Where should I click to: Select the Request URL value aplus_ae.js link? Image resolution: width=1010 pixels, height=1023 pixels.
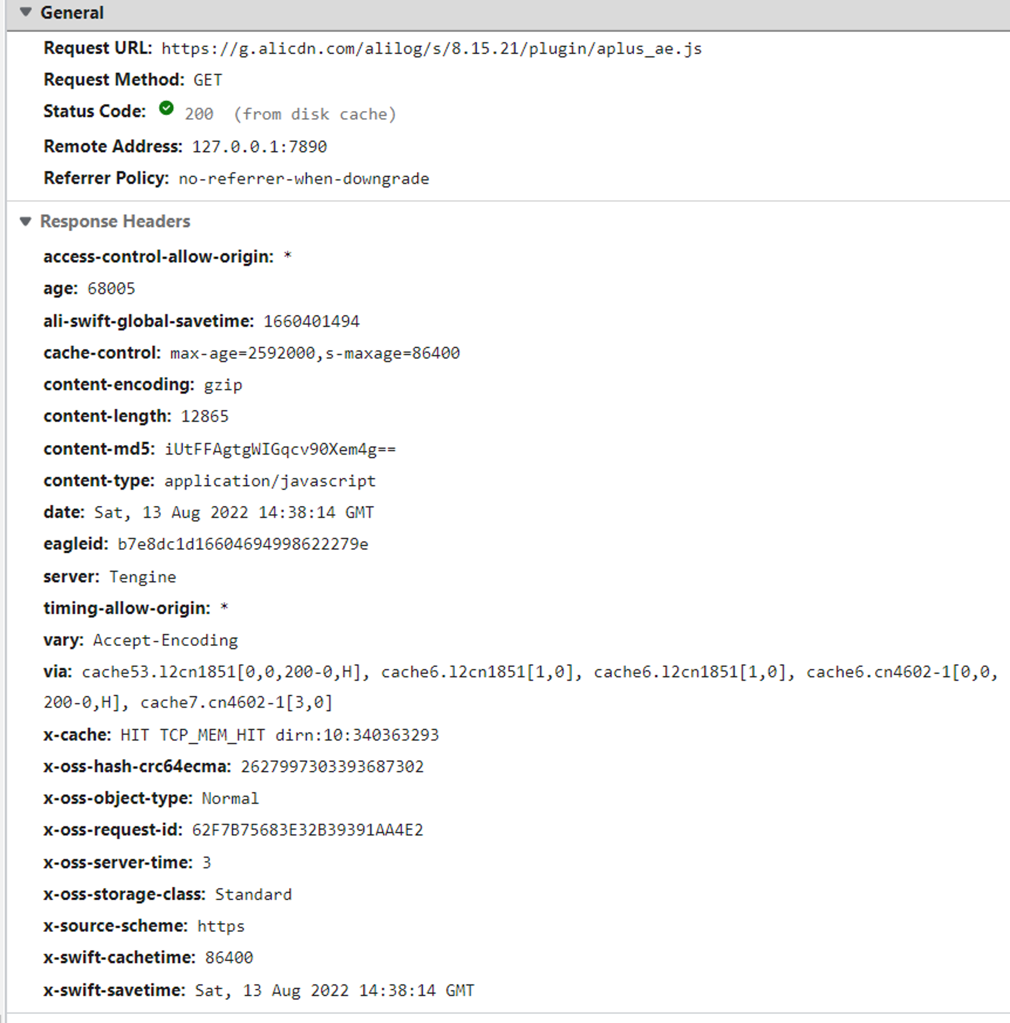click(432, 49)
